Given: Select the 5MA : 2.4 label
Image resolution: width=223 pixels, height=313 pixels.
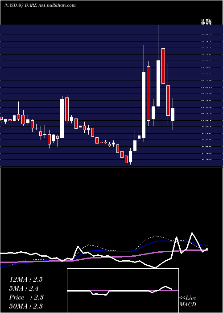Looking at the screenshot, I should click(24, 288).
